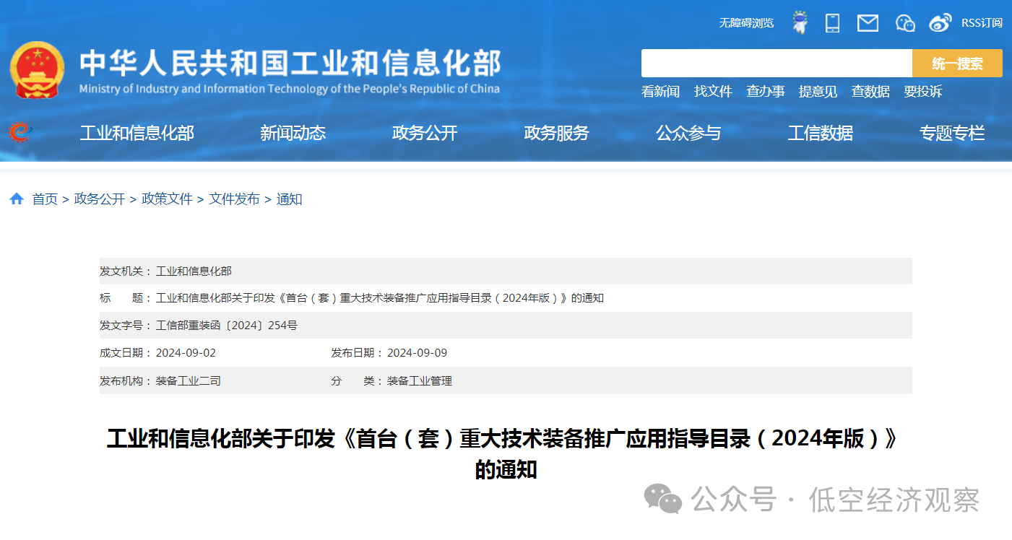Open 政策文件 in the breadcrumb trail
This screenshot has width=1012, height=540.
click(166, 198)
